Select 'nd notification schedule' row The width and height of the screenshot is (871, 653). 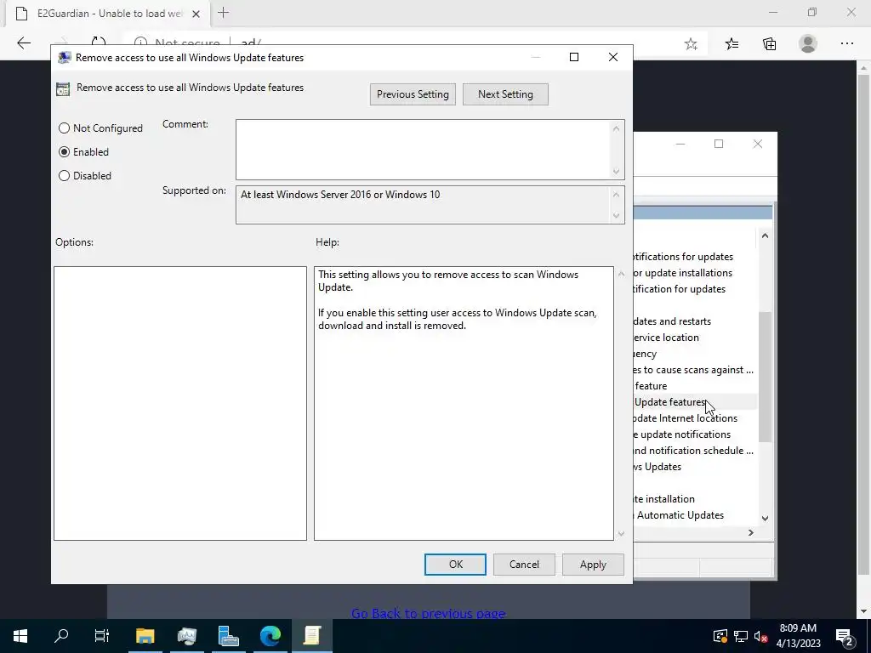[x=695, y=451]
